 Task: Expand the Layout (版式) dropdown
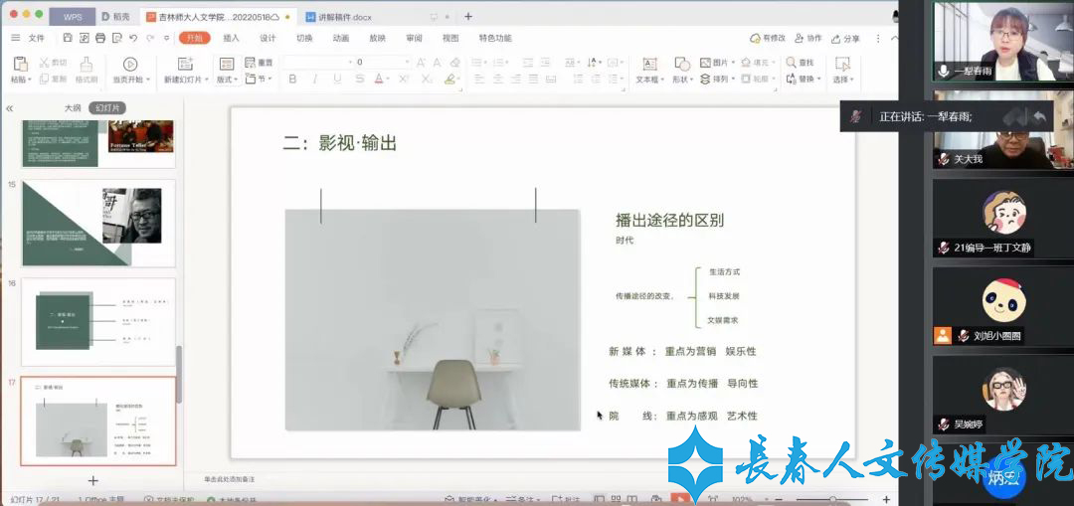pos(226,80)
